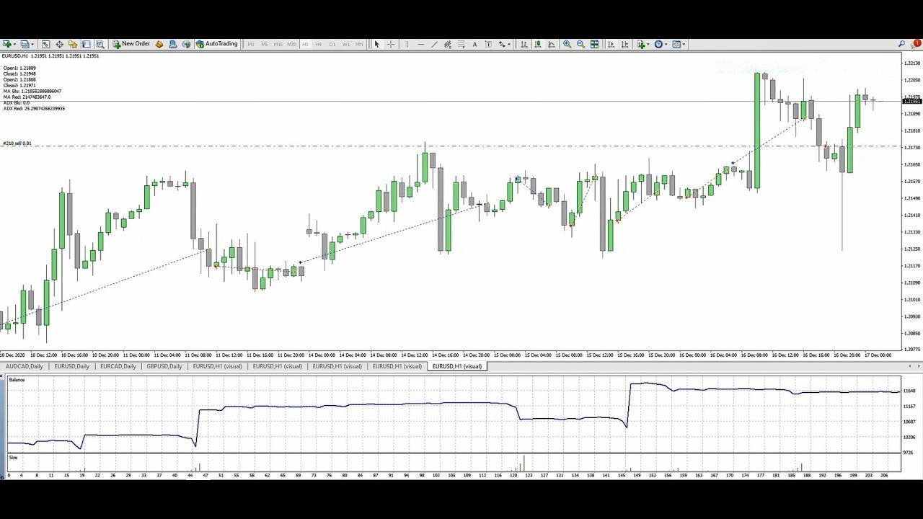Click the #210 sell 0.01 order line
Image resolution: width=923 pixels, height=519 pixels.
[x=17, y=143]
